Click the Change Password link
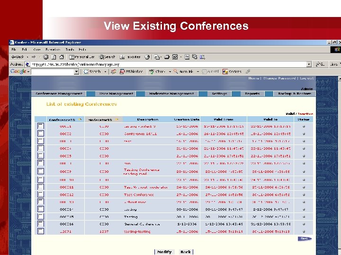This screenshot has width=341, height=255. coord(279,78)
